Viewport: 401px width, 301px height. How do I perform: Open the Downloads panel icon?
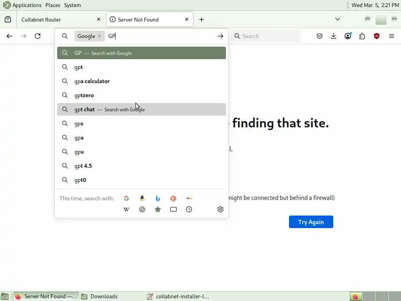click(x=334, y=36)
